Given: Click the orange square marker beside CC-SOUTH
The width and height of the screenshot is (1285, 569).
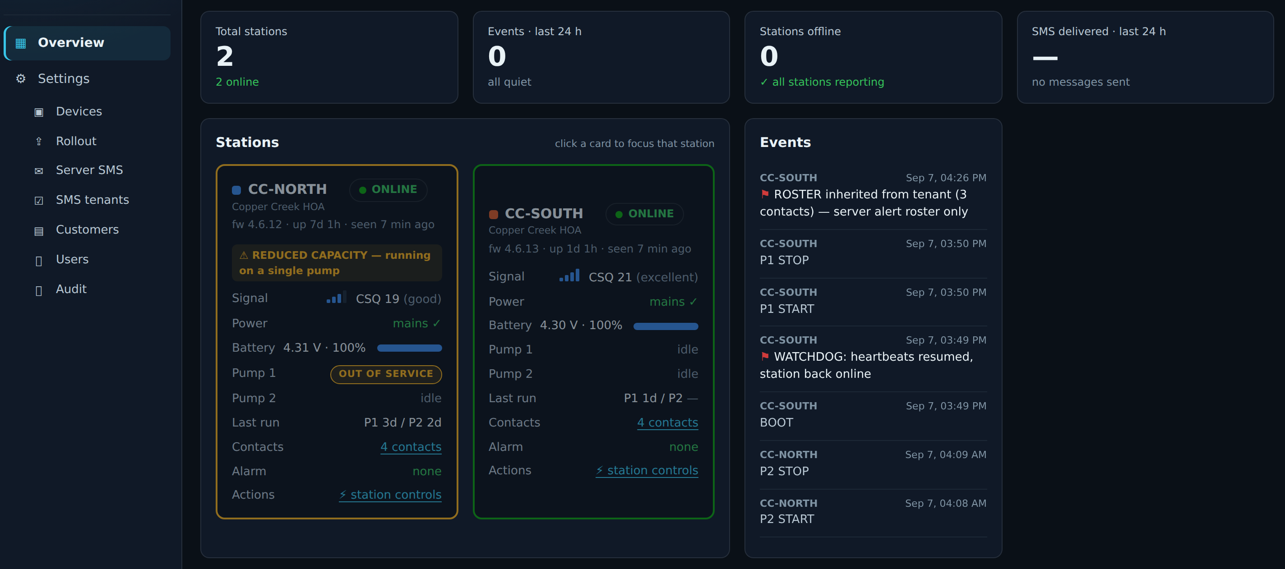Looking at the screenshot, I should tap(493, 215).
